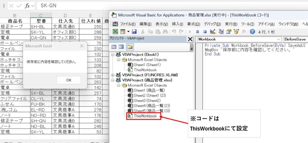Click cell with 修正テープ beside SH-GN
Viewport: 308px width, 143px height.
tap(15, 120)
